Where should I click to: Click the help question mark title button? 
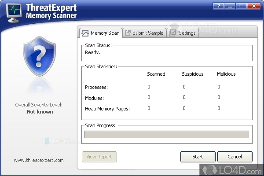click(219, 6)
